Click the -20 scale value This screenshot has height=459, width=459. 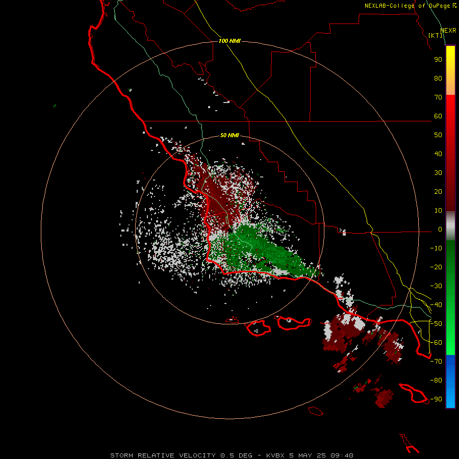pyautogui.click(x=436, y=267)
